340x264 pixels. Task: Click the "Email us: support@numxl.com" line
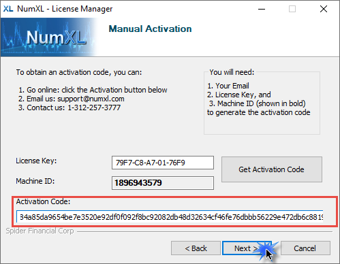(72, 99)
